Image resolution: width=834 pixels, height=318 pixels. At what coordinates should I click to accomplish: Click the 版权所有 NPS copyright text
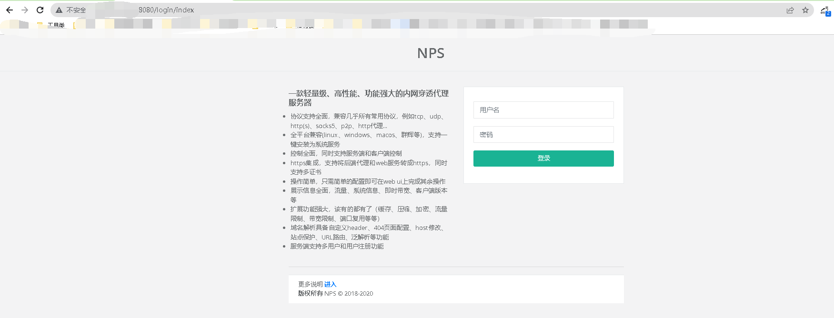point(335,294)
